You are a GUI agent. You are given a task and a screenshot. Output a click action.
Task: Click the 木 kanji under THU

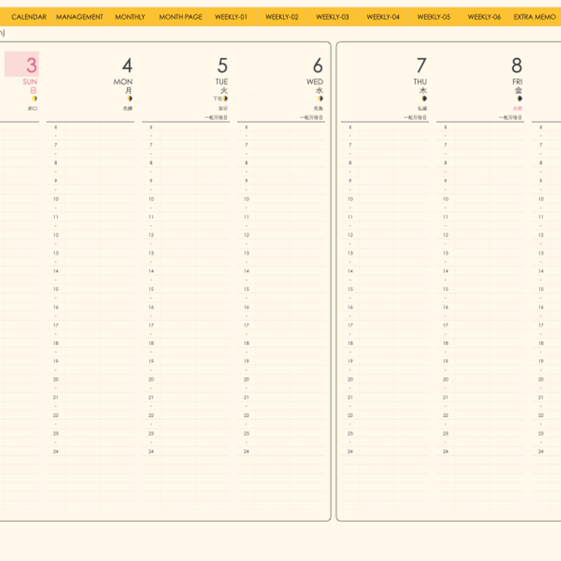pos(423,90)
